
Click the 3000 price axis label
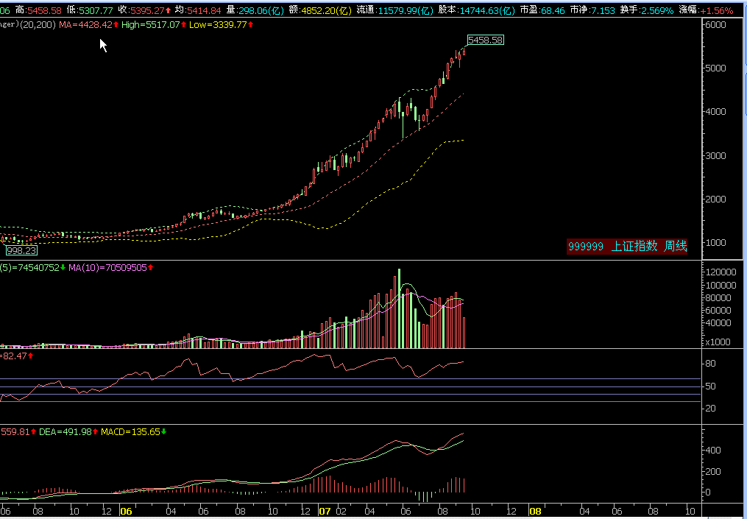716,155
